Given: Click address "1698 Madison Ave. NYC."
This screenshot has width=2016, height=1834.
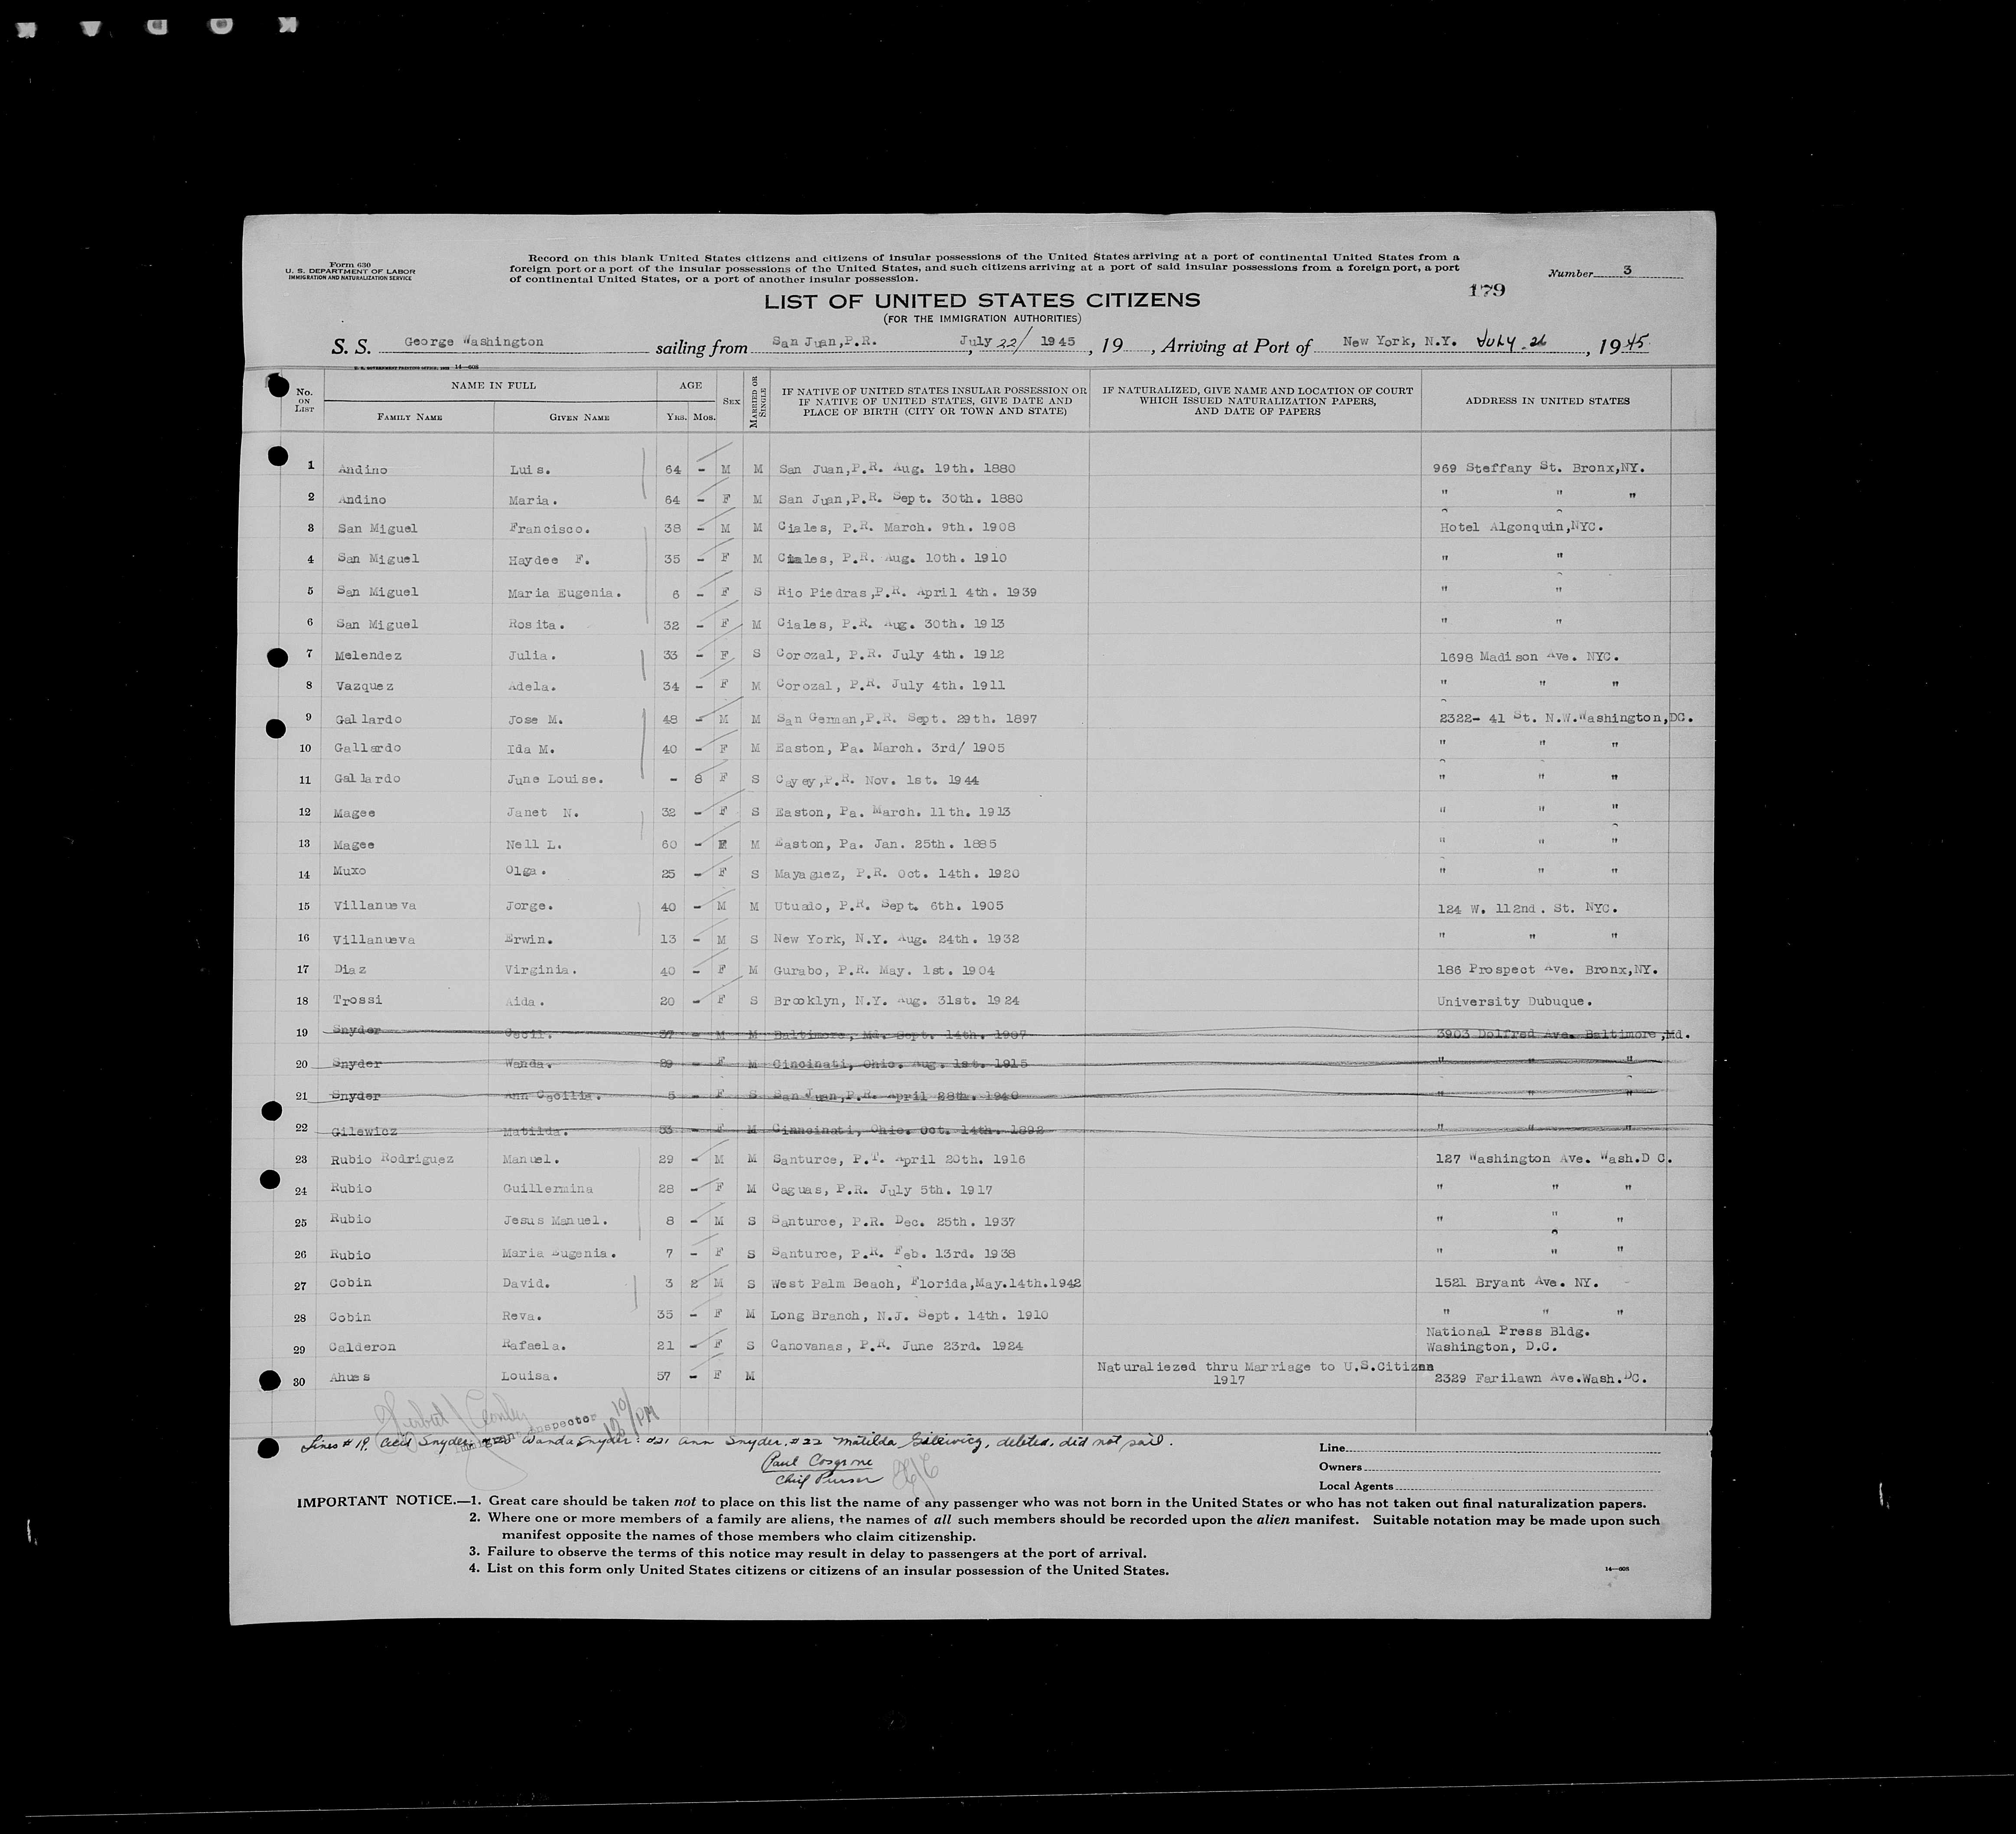Looking at the screenshot, I should pos(1529,657).
